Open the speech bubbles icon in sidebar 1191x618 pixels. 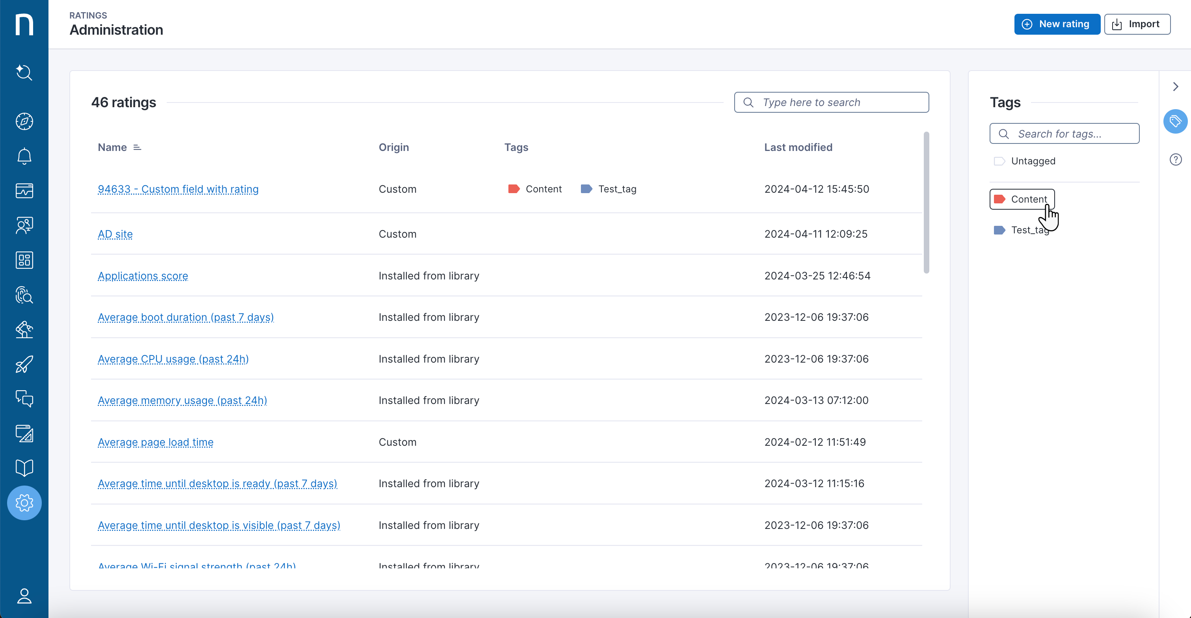(x=24, y=398)
